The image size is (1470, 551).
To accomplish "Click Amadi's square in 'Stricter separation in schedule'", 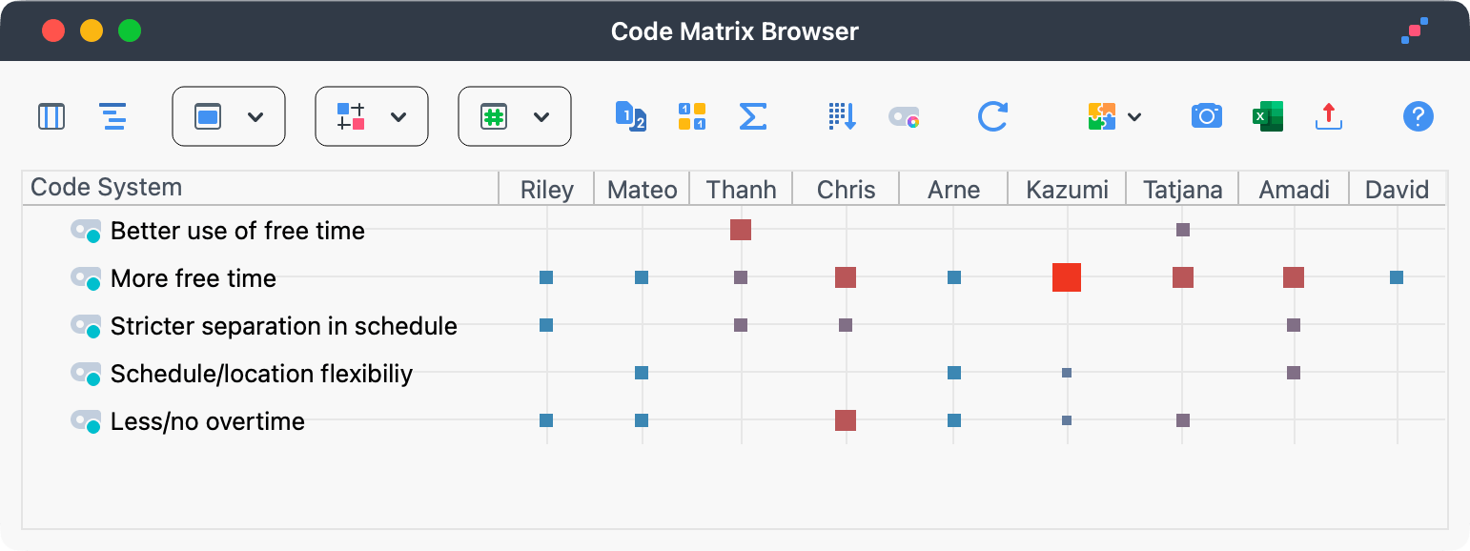I will [x=1294, y=325].
